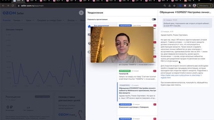Expand the 'Цены' navigation dropdown

coord(30,20)
